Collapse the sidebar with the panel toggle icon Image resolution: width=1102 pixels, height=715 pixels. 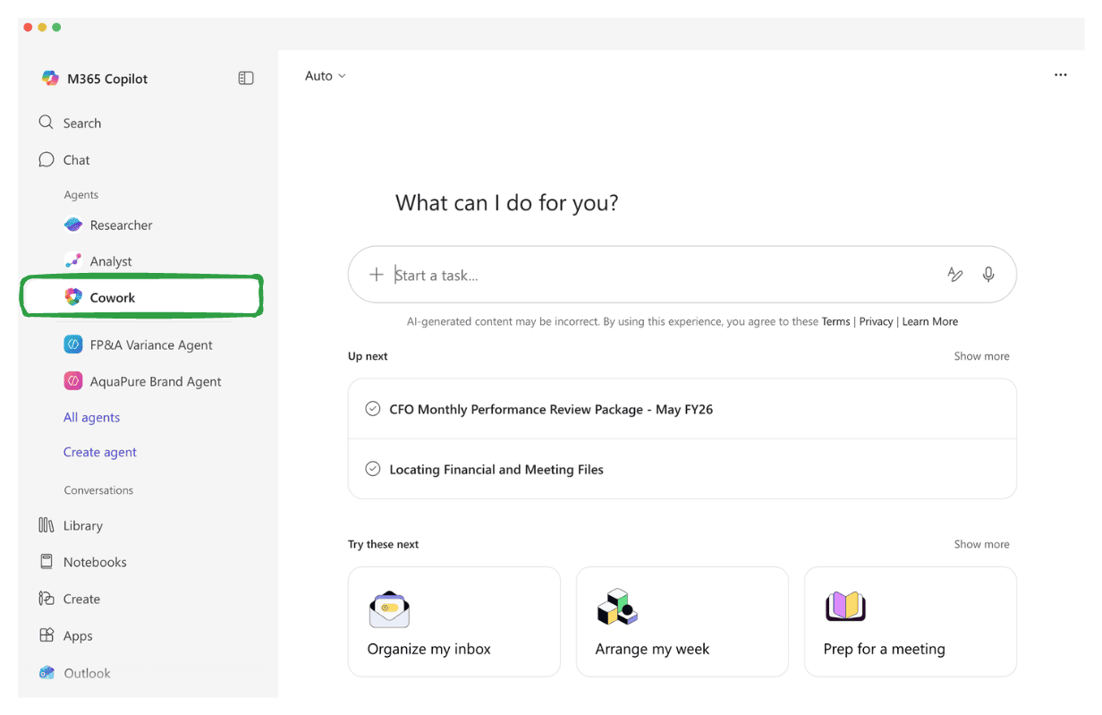click(x=246, y=79)
